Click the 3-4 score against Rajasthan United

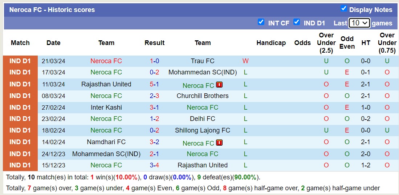pos(154,165)
